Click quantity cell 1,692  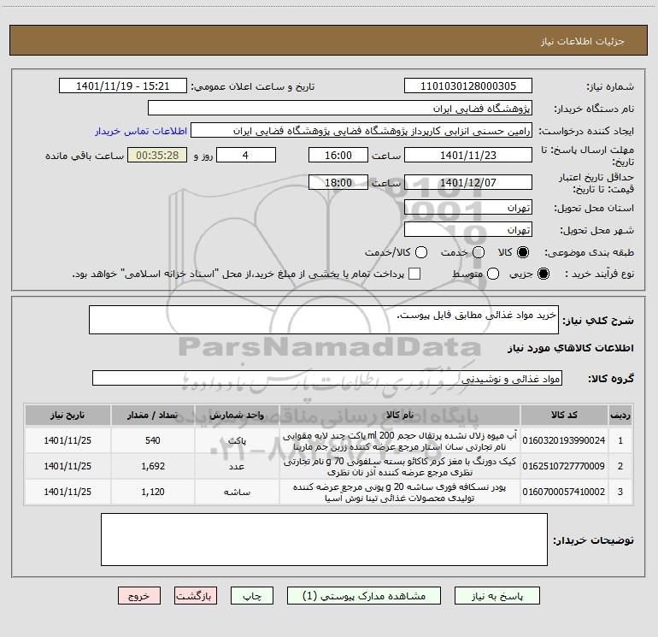153,466
